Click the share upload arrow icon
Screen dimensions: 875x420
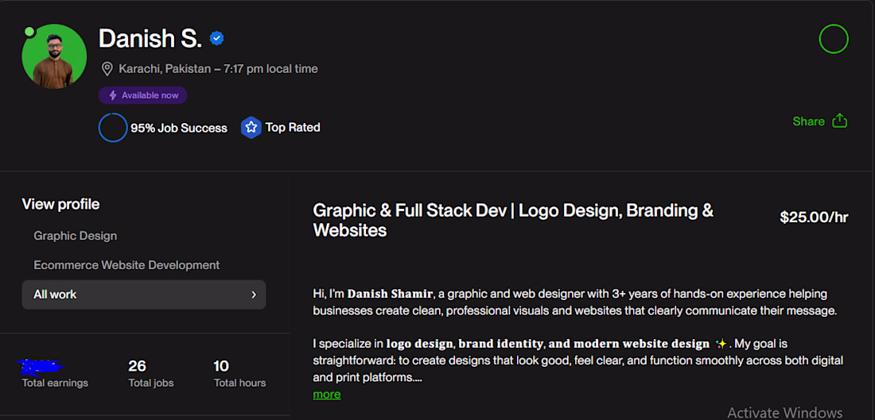[839, 121]
